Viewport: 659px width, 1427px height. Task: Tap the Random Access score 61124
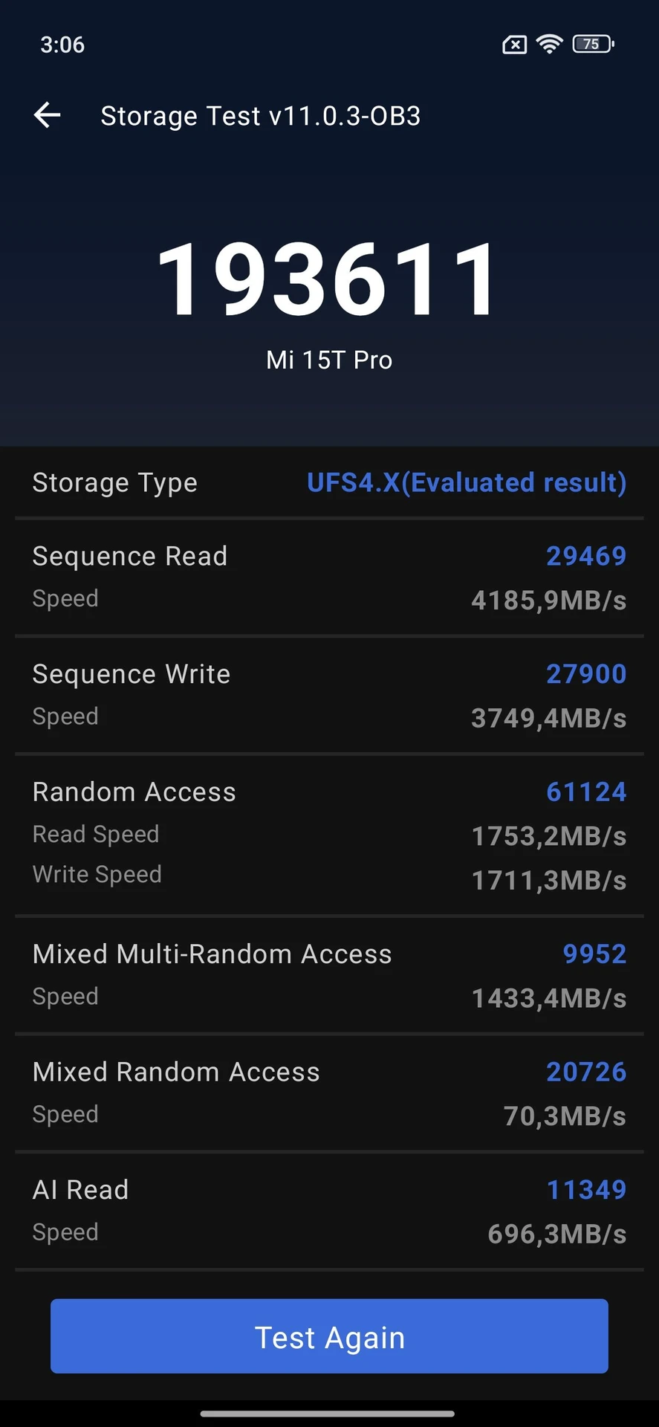coord(586,792)
